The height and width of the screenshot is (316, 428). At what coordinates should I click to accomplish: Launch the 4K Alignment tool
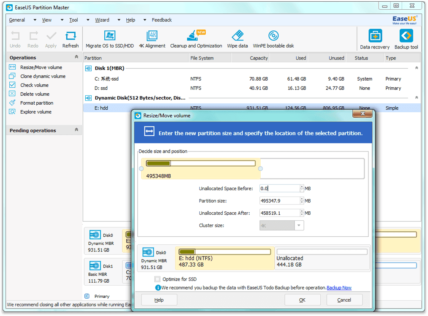152,40
